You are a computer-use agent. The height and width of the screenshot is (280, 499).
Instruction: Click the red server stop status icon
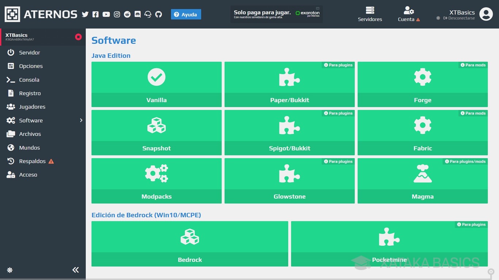point(78,37)
